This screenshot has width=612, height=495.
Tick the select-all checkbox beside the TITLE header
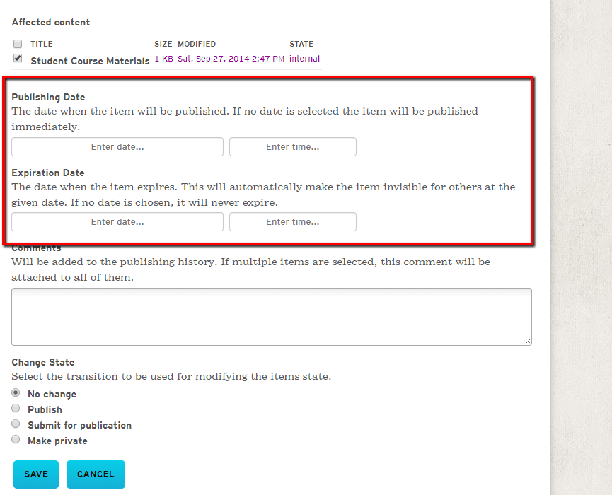tap(18, 44)
